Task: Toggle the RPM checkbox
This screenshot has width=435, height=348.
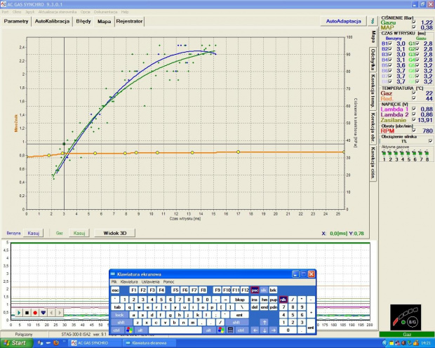Action: click(414, 130)
